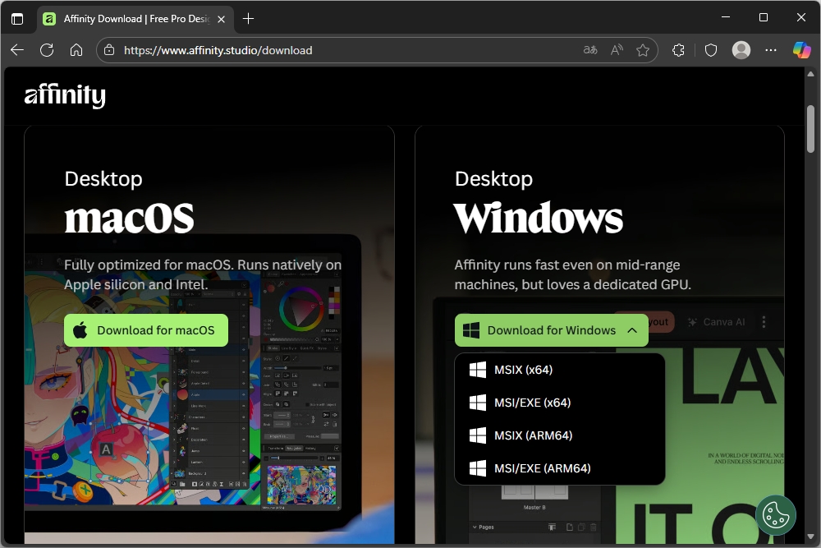The image size is (821, 548).
Task: Launch the Copilot sidebar
Action: (x=801, y=50)
